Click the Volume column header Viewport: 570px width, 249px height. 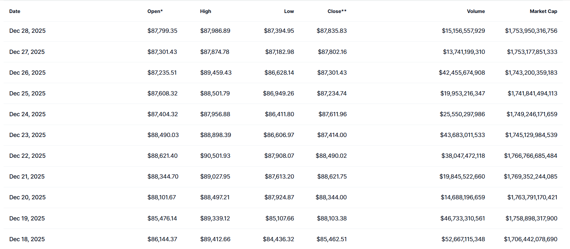(475, 11)
